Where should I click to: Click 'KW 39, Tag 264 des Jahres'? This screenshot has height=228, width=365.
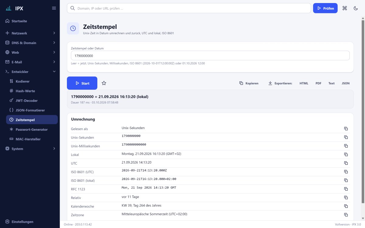pos(141,205)
